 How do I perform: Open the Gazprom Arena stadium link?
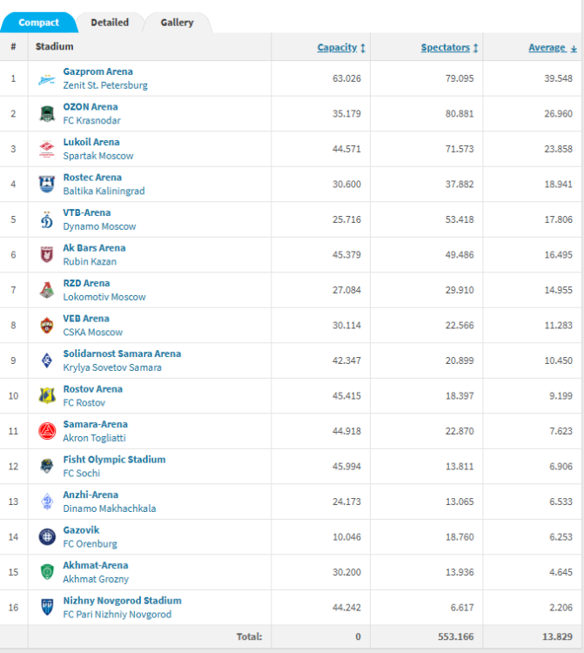click(97, 71)
